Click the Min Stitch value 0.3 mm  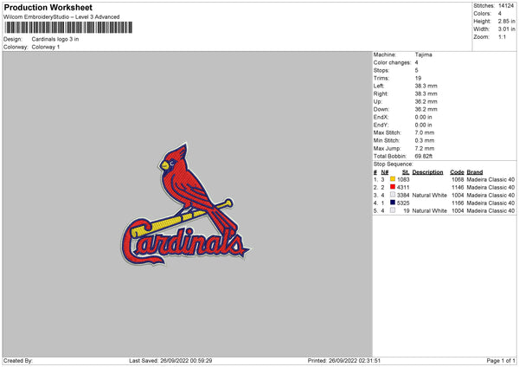point(425,140)
